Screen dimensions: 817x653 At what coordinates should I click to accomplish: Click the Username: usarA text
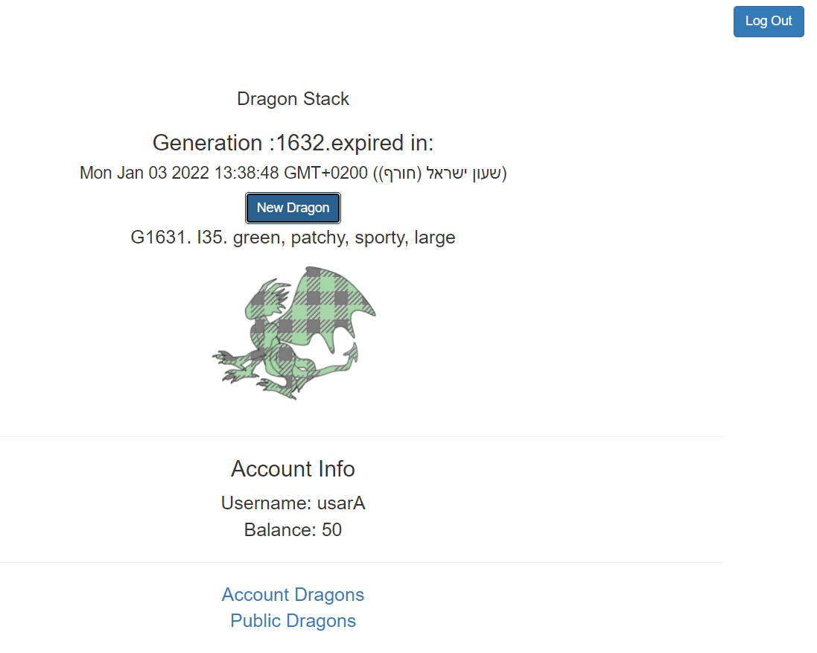coord(293,503)
